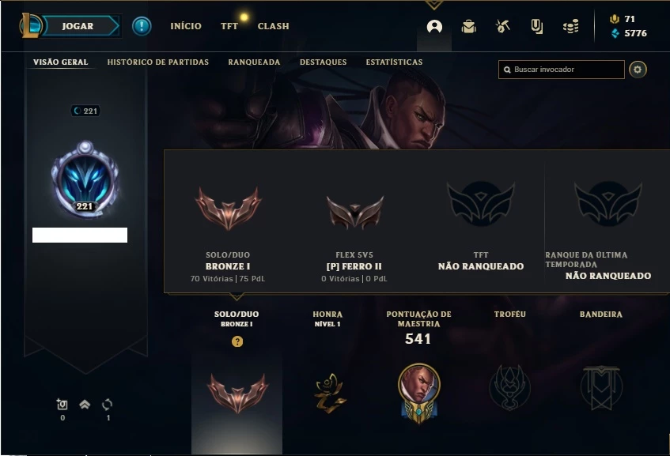The image size is (670, 456).
Task: Open the Ranqueada tab
Action: point(254,62)
